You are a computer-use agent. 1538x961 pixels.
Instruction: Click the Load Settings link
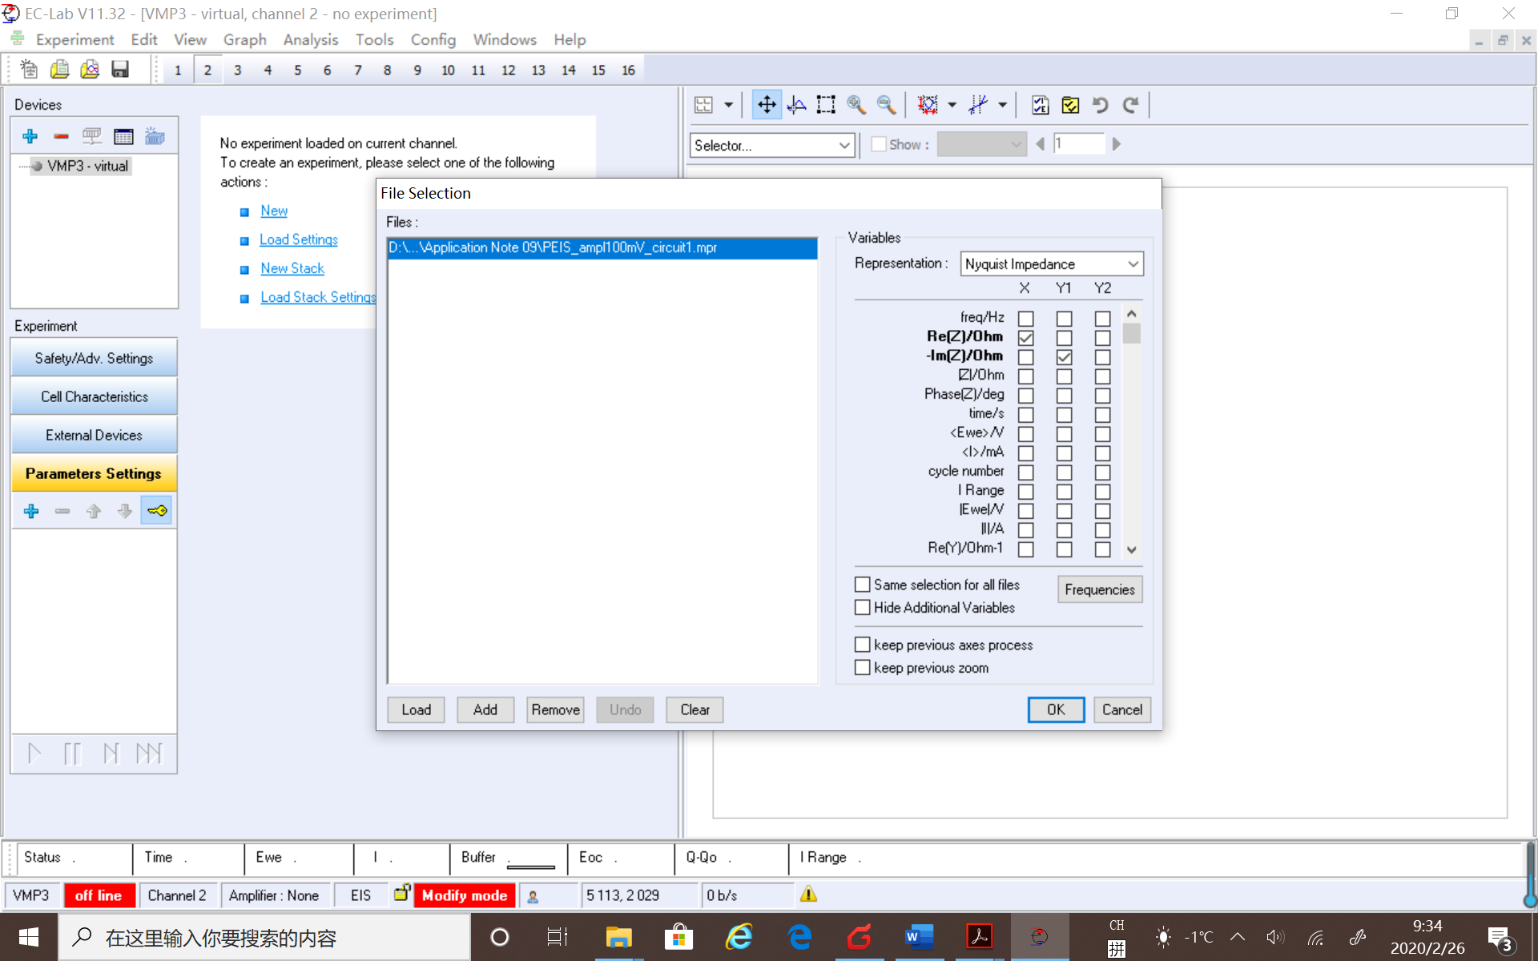[x=298, y=239]
